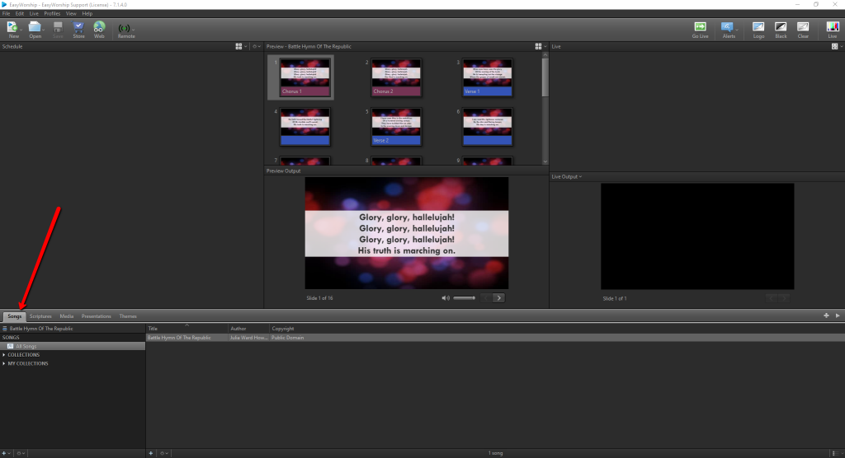Switch to the Themes tab
Screen dimensions: 845x458
point(128,316)
